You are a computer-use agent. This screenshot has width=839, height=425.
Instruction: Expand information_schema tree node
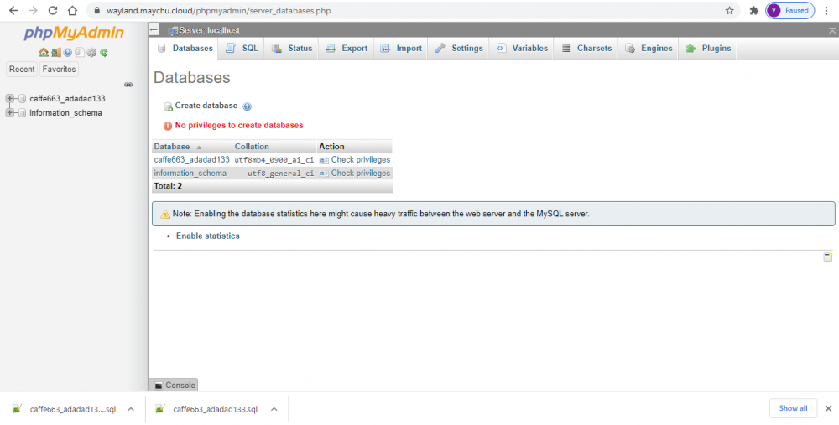click(x=9, y=113)
